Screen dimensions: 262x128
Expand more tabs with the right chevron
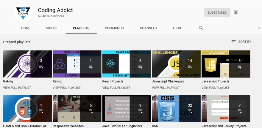coord(259,28)
